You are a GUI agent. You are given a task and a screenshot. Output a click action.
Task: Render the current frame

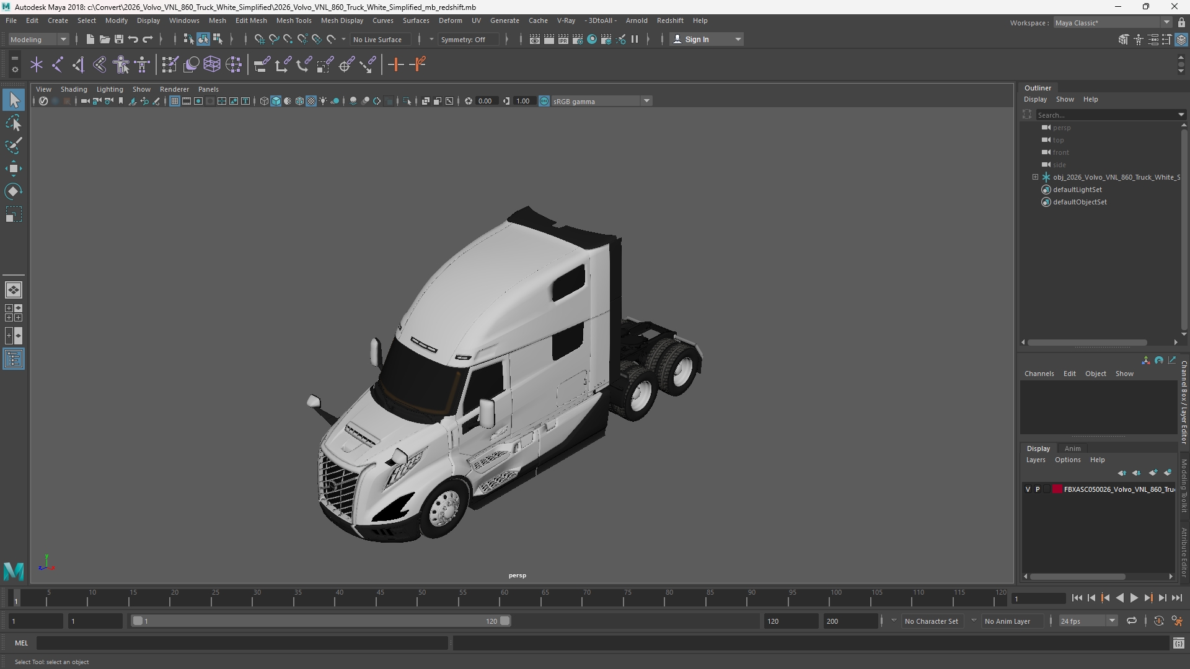pos(549,39)
